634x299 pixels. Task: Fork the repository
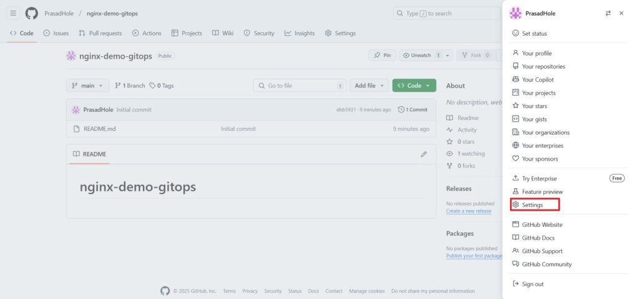(x=476, y=55)
